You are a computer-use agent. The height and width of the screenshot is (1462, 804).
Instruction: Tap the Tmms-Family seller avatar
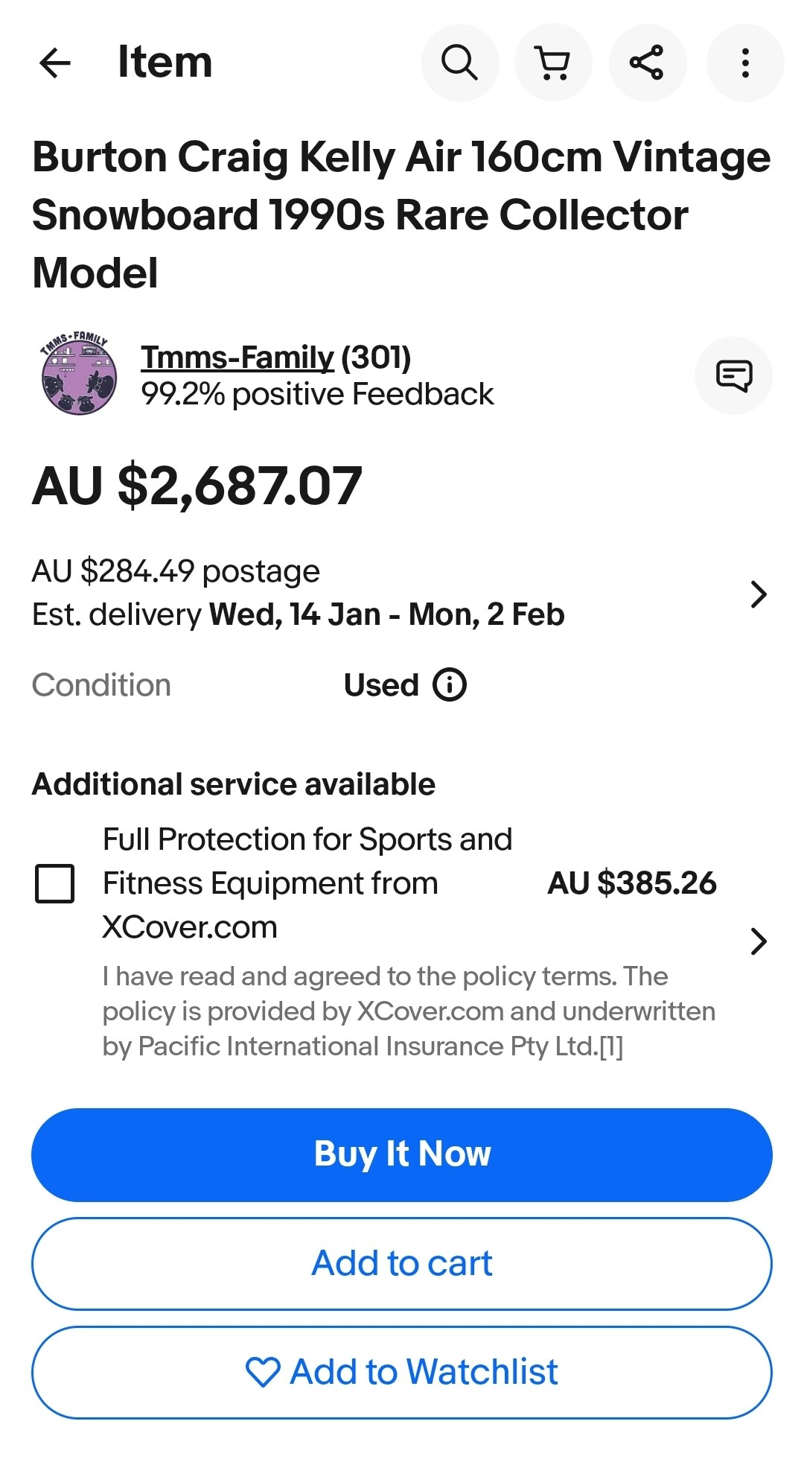(79, 374)
